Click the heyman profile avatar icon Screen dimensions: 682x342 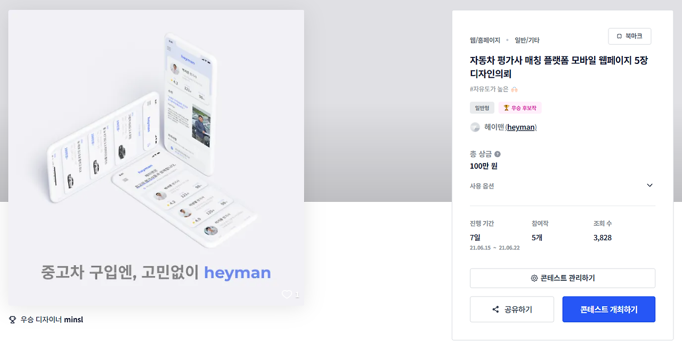tap(475, 127)
